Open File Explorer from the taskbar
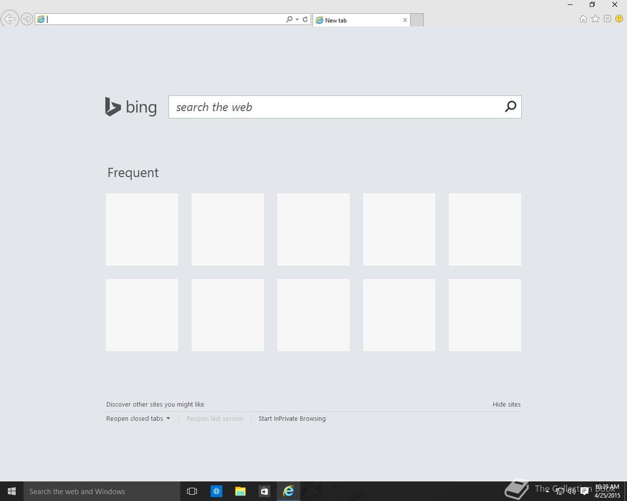This screenshot has width=627, height=501. [x=240, y=491]
